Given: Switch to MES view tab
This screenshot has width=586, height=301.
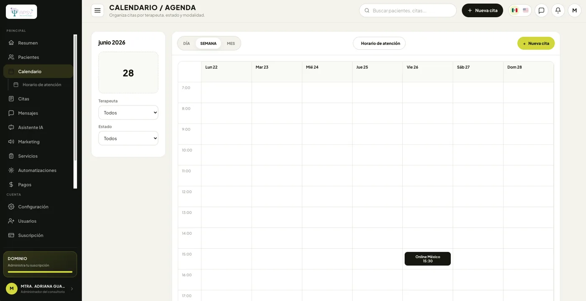Looking at the screenshot, I should (231, 44).
